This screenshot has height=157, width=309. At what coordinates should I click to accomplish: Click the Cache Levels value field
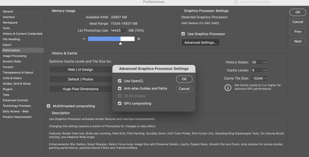[x=256, y=70]
